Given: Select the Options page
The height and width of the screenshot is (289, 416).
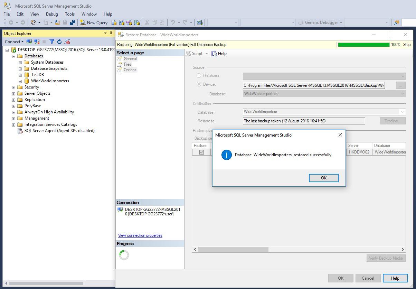Looking at the screenshot, I should 130,70.
